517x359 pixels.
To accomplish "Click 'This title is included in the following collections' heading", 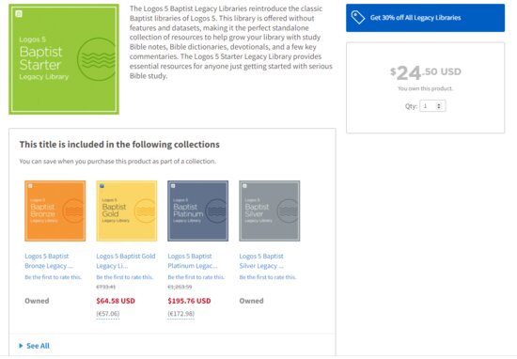I will [119, 145].
